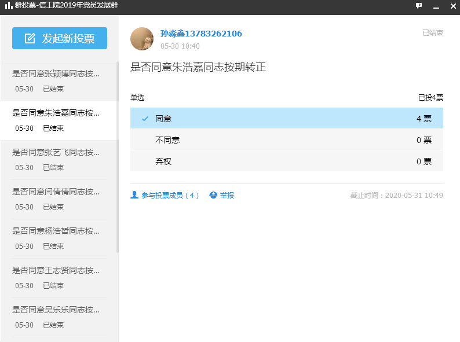460x342 pixels.
Task: Open the 是否同意张颖博同志按... vote entry
Action: click(x=59, y=81)
